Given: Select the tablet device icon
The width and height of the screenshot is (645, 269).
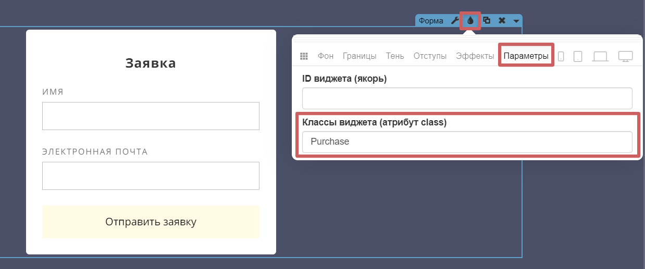Looking at the screenshot, I should [577, 56].
